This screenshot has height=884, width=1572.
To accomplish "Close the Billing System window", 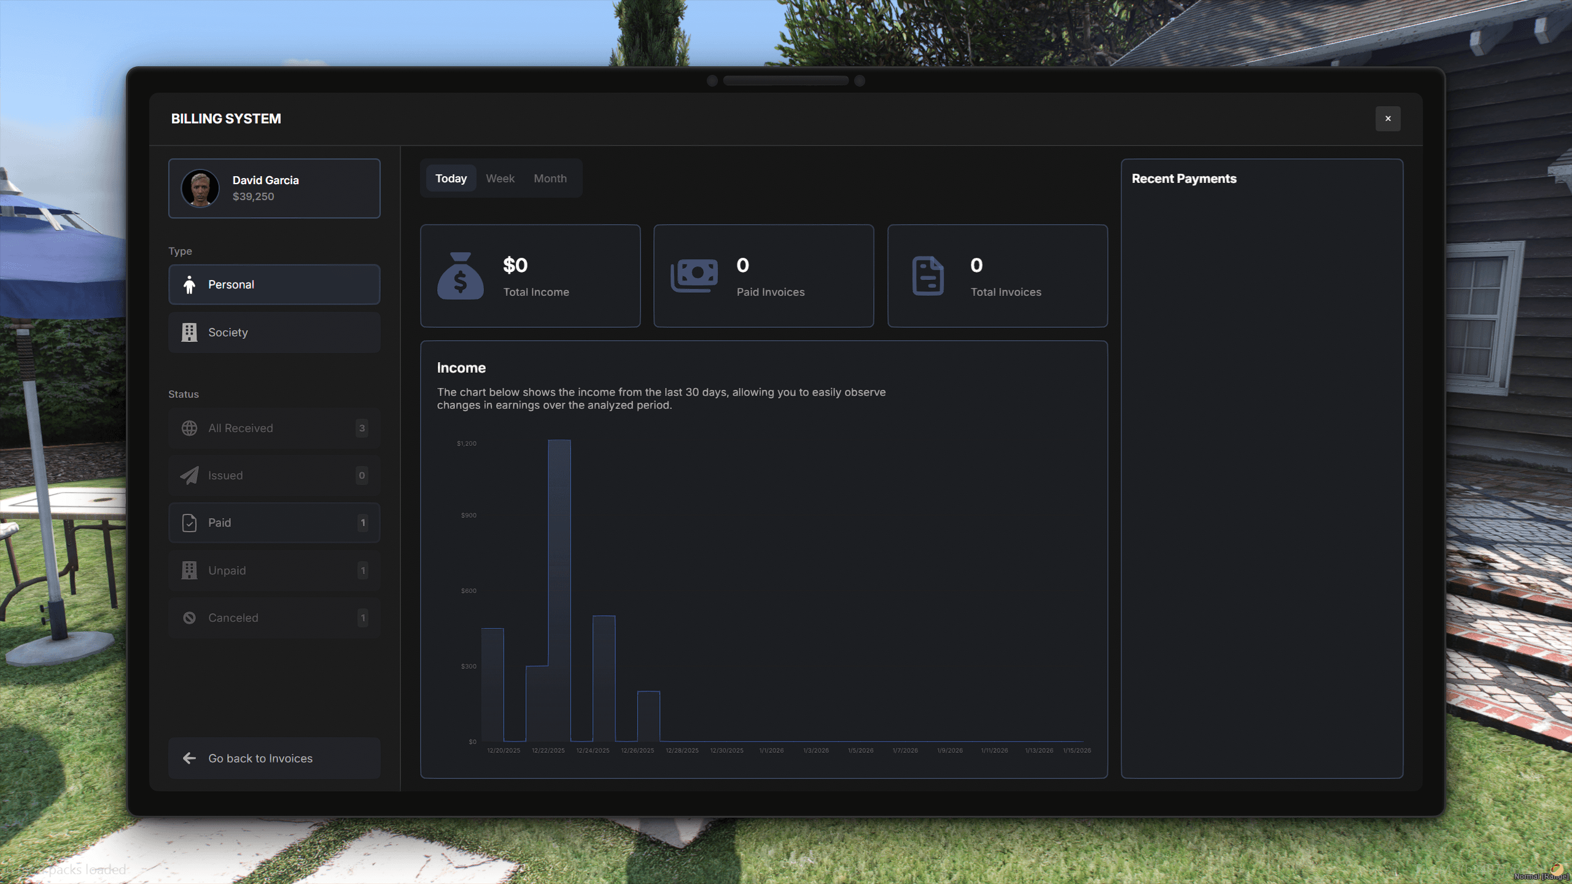I will point(1388,118).
